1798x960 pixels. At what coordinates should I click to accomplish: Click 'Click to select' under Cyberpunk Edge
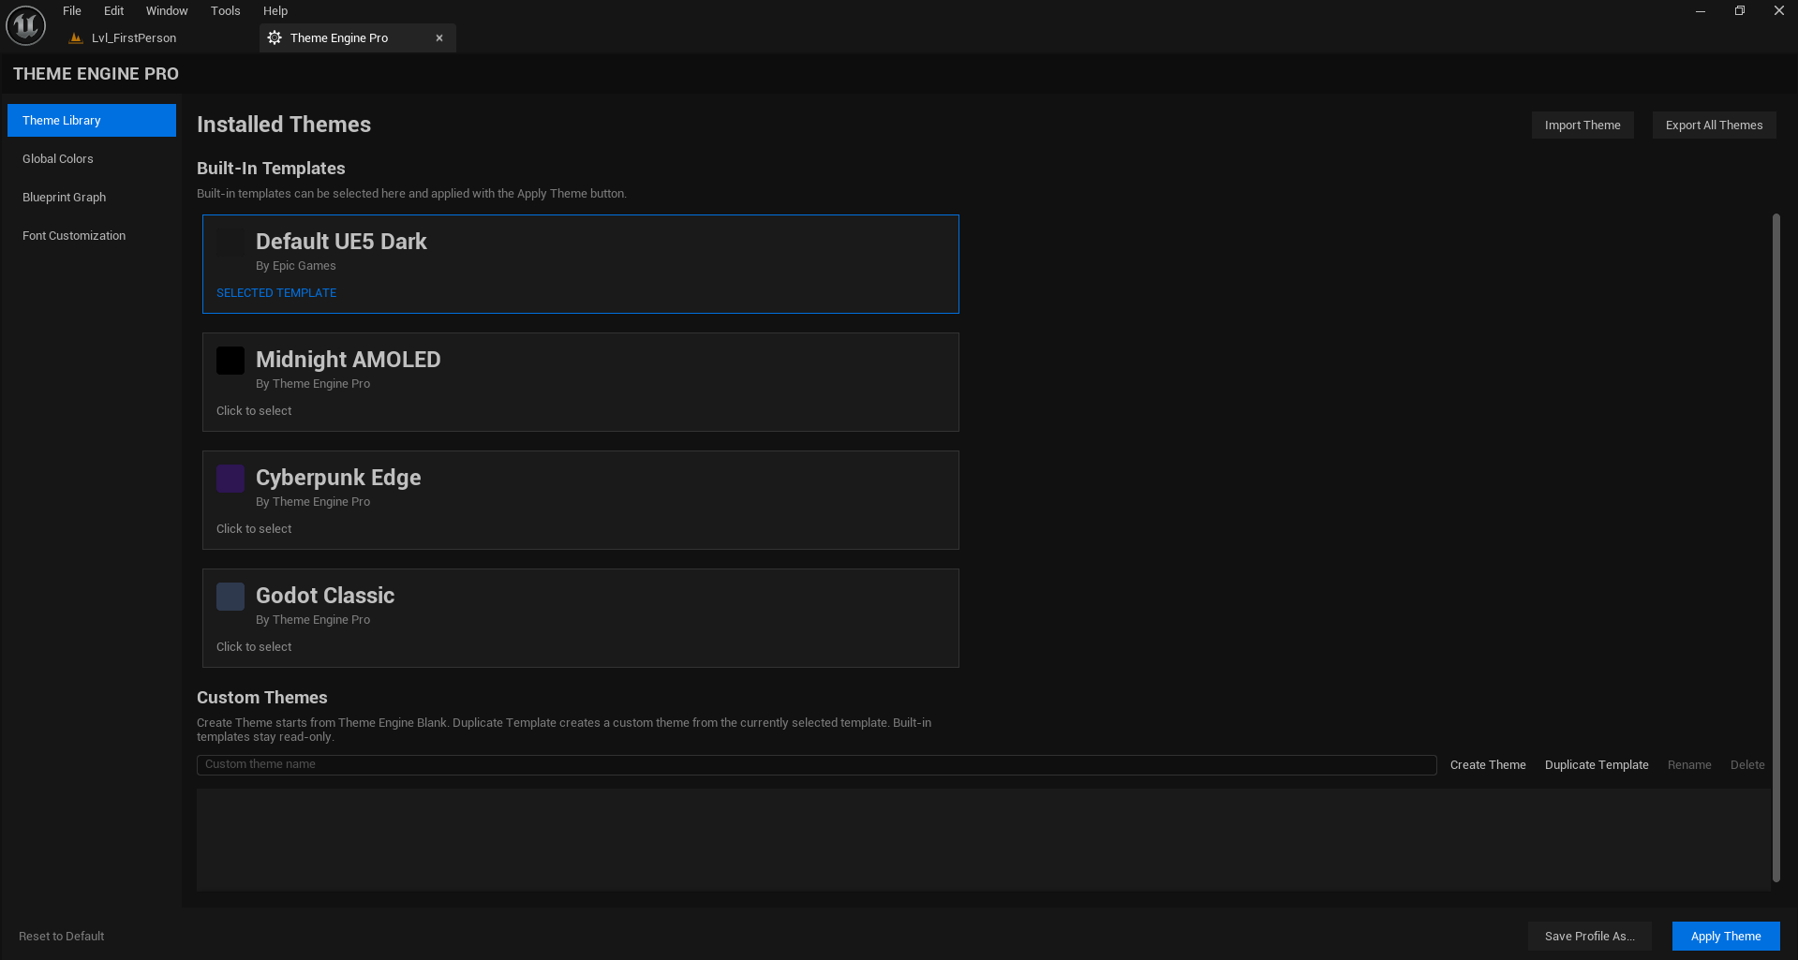pos(254,529)
